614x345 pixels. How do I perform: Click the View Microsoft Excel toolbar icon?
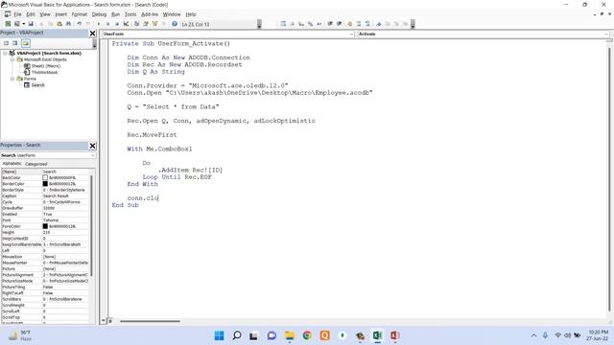click(x=8, y=24)
